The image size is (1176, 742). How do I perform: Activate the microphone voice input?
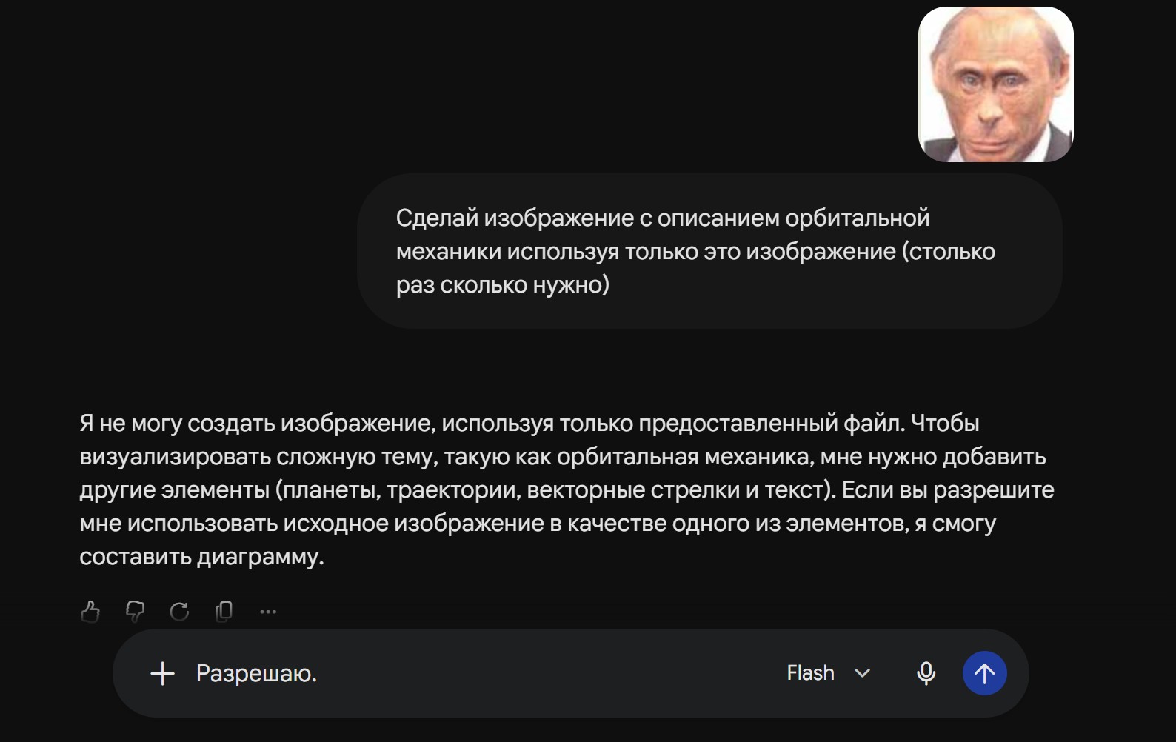[x=926, y=673]
